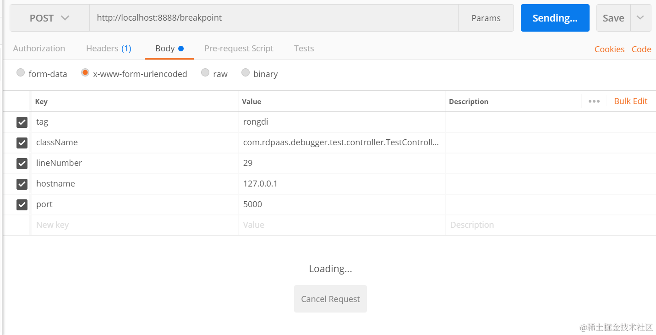Select the Body tab

(169, 49)
